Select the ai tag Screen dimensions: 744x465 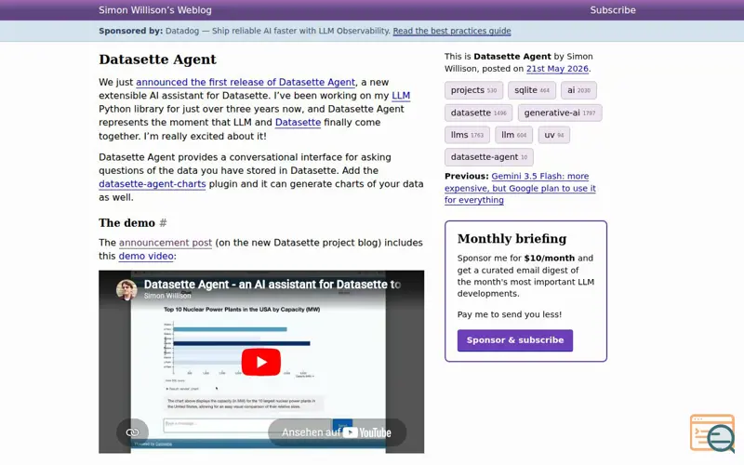578,90
